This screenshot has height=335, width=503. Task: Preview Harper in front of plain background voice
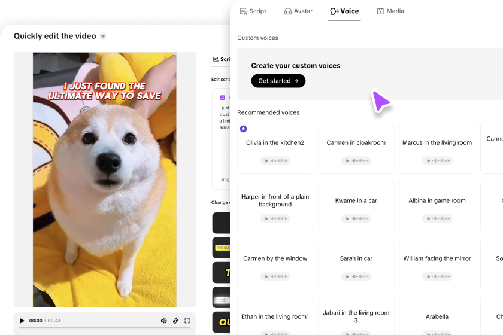(x=275, y=218)
